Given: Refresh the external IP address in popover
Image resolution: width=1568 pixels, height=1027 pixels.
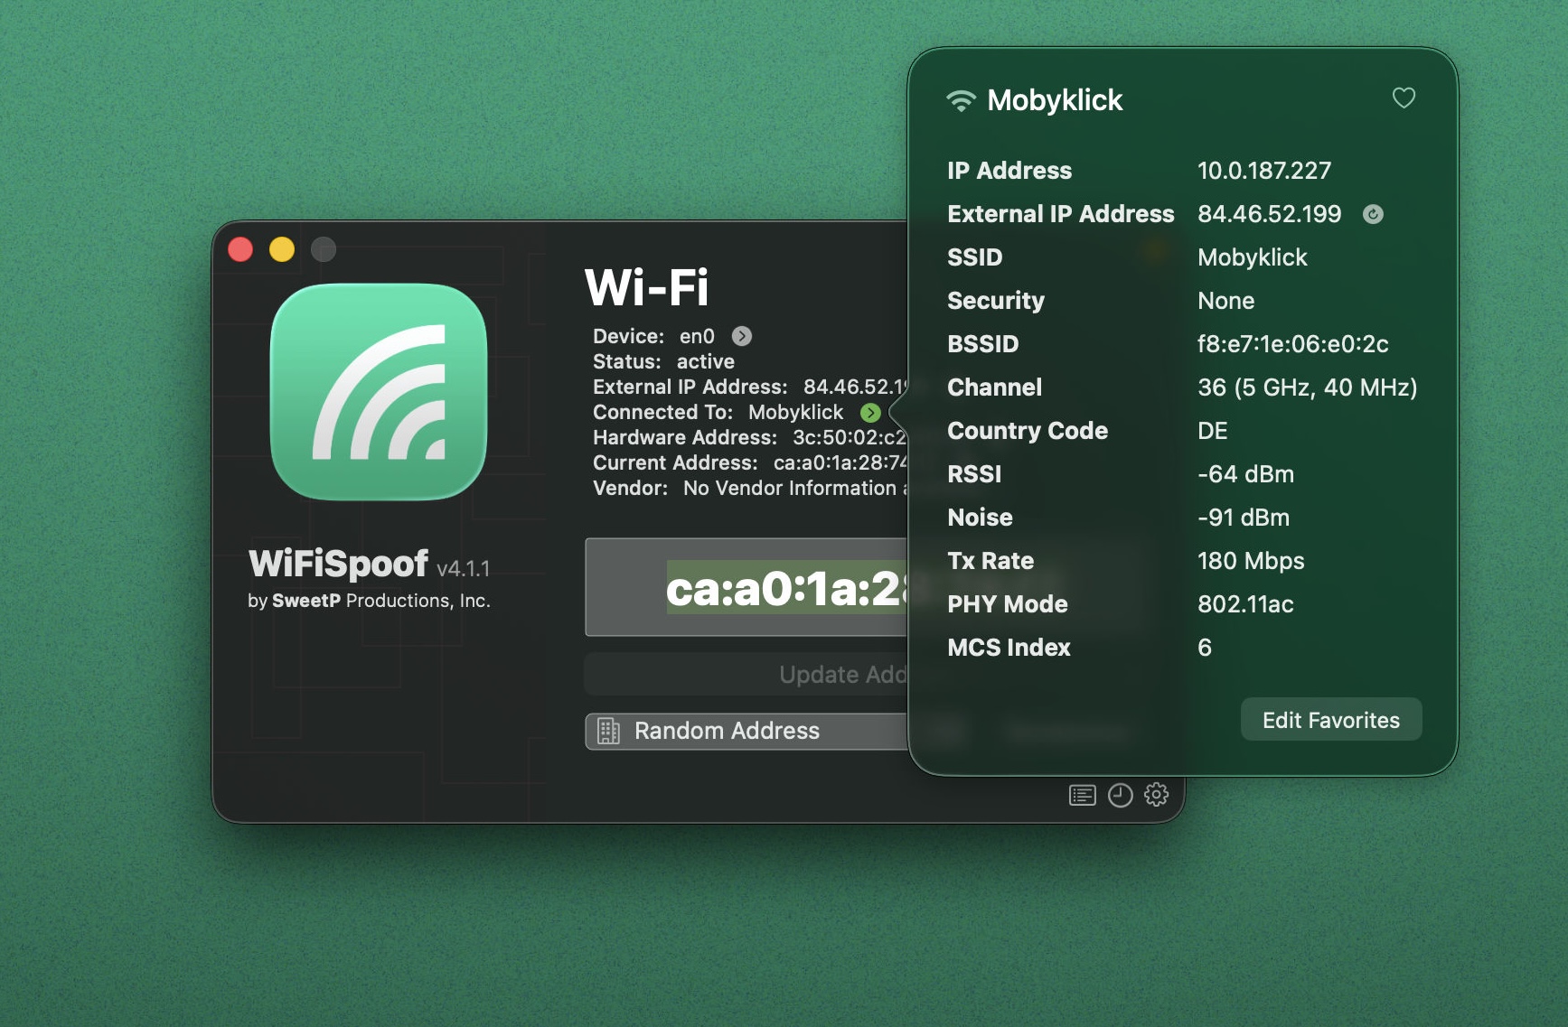Looking at the screenshot, I should [x=1373, y=214].
